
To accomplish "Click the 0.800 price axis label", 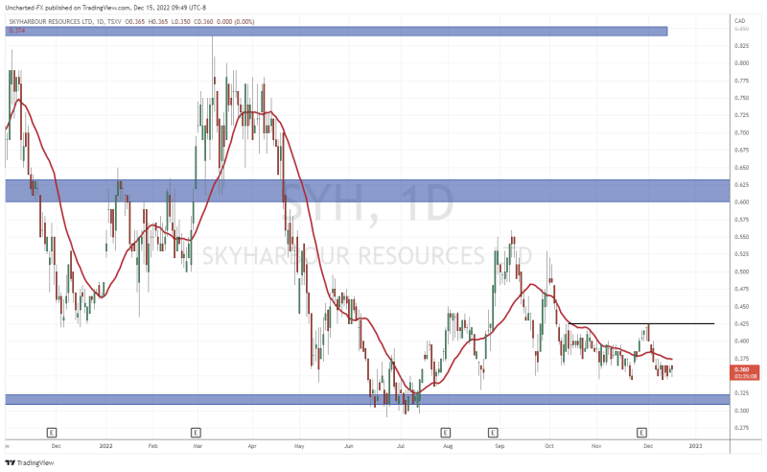I will pyautogui.click(x=741, y=63).
